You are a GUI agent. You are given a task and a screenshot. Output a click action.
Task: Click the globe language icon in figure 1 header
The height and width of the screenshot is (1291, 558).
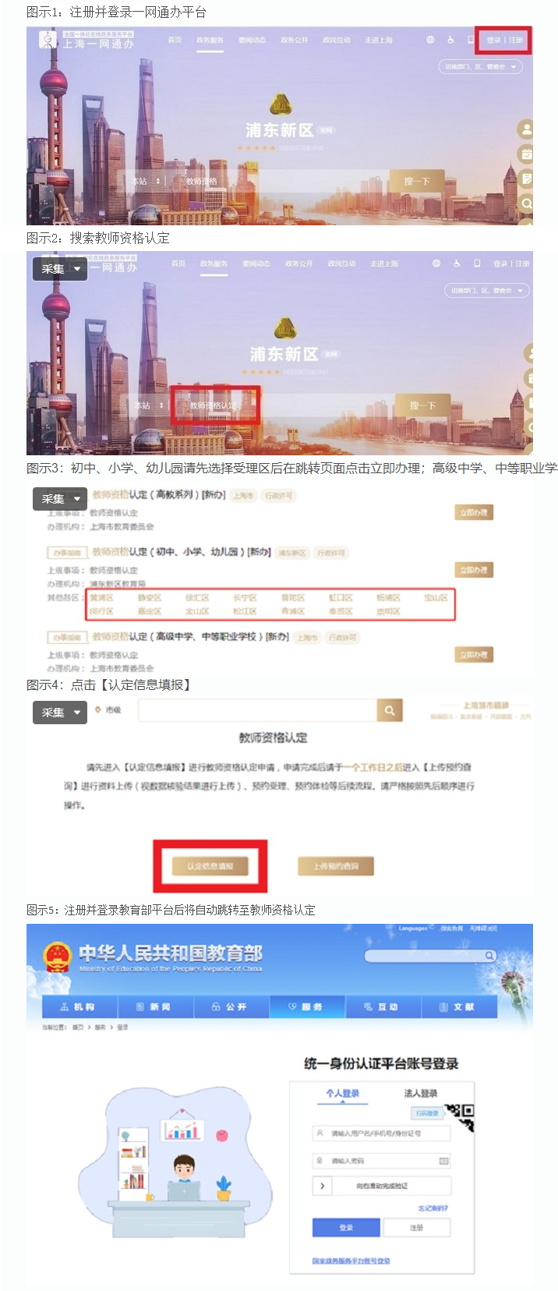click(x=430, y=40)
